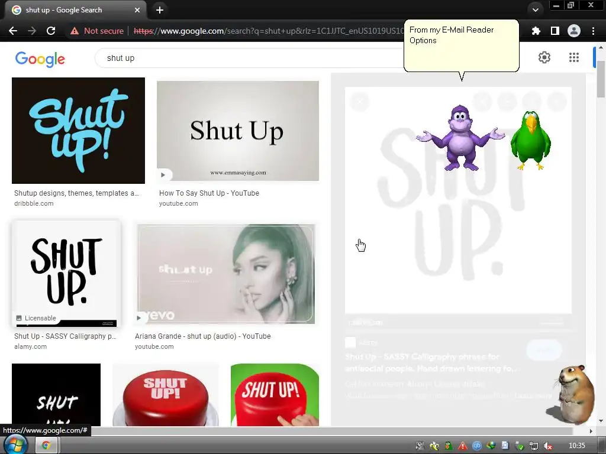Click the Show desktop strip beside the clock
This screenshot has width=606, height=454.
tap(601, 446)
